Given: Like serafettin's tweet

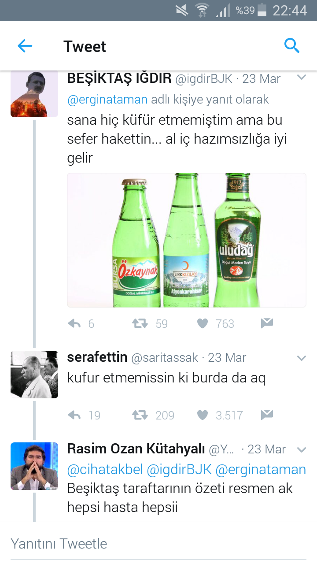Looking at the screenshot, I should 203,415.
